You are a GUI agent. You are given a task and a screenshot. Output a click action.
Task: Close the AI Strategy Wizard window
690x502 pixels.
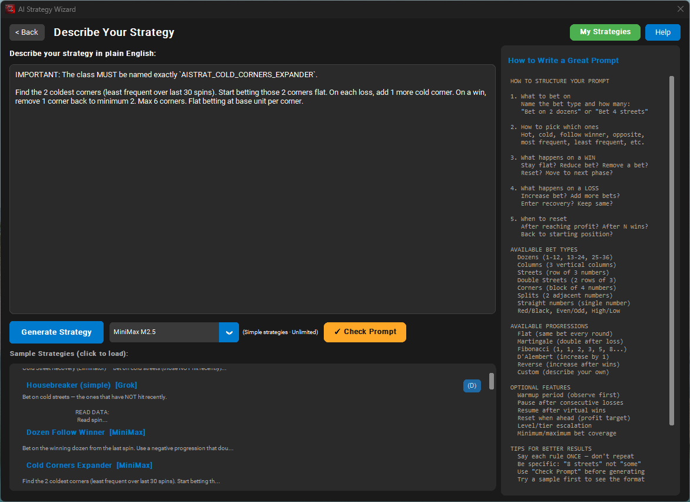680,9
